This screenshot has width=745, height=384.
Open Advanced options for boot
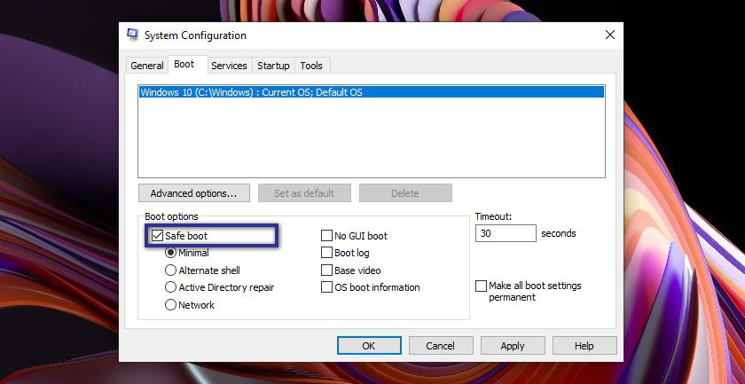pos(194,193)
